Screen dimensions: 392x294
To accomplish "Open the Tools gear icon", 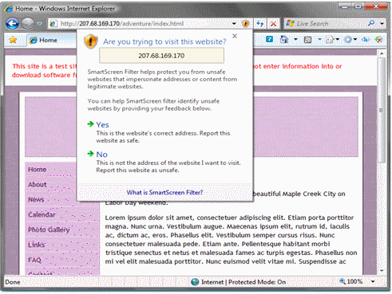I will click(x=348, y=40).
